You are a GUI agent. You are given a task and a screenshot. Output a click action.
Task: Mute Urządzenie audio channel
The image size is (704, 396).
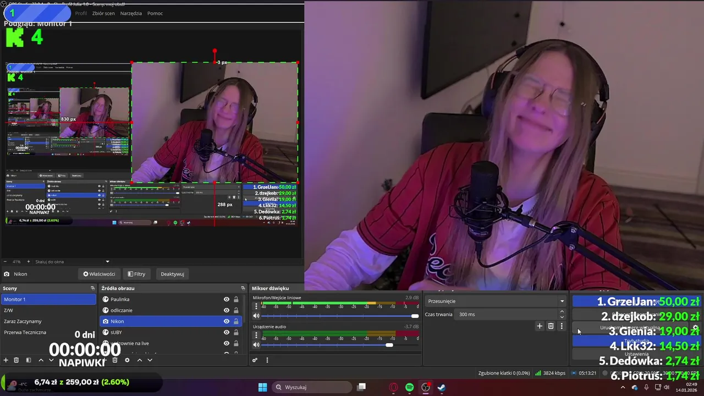pyautogui.click(x=256, y=345)
